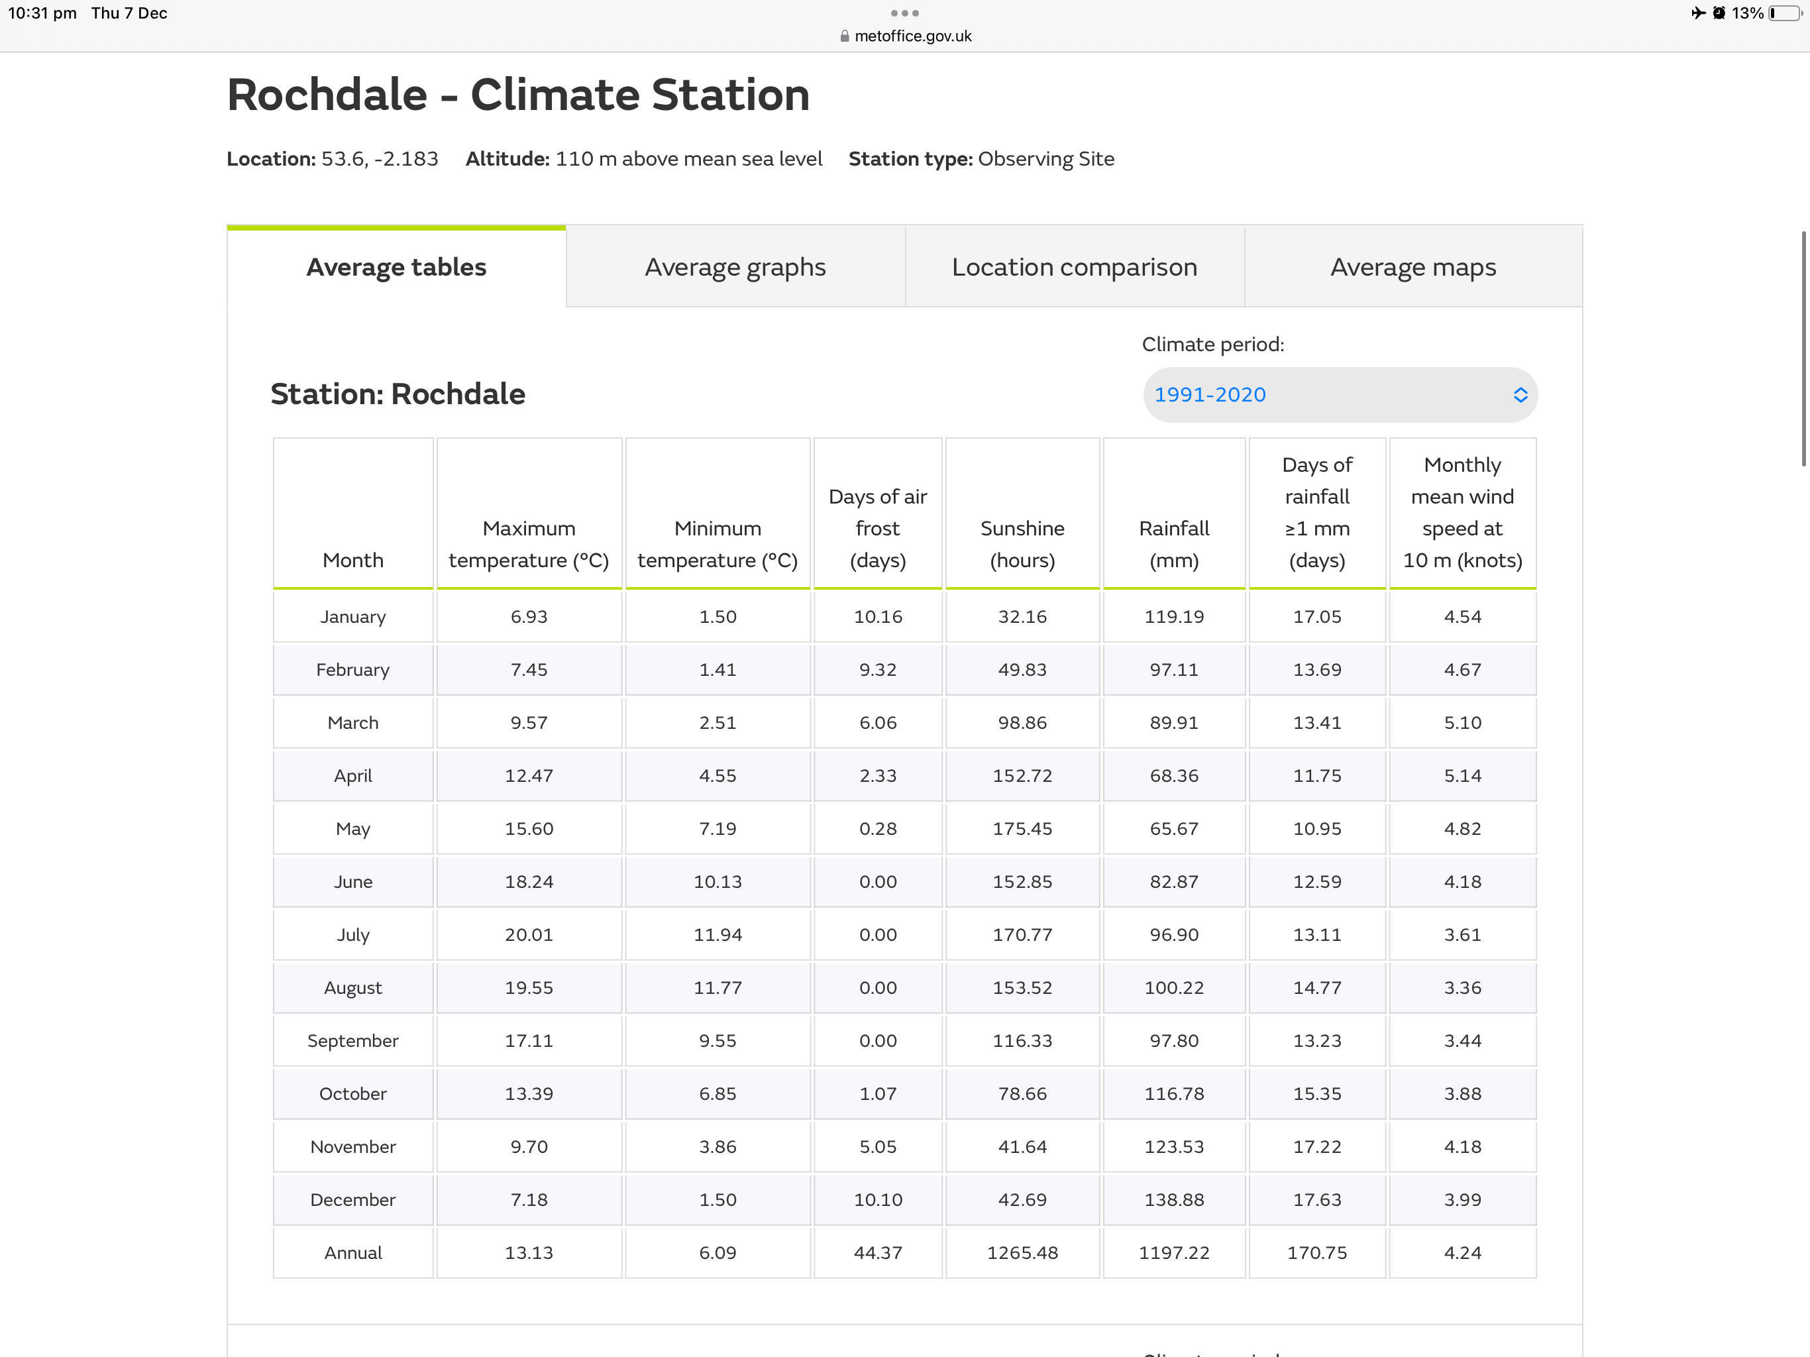This screenshot has width=1810, height=1357.
Task: Tap the airplane mode status icon
Action: [x=1698, y=13]
